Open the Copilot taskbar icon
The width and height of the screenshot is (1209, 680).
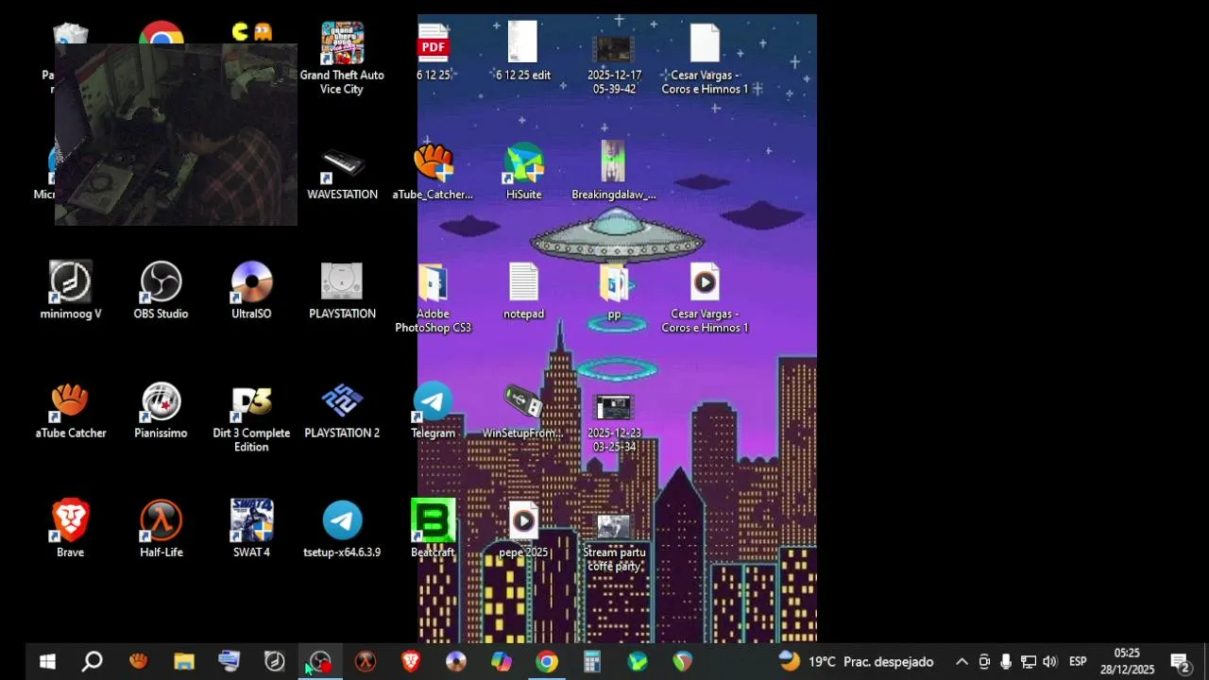click(x=501, y=662)
